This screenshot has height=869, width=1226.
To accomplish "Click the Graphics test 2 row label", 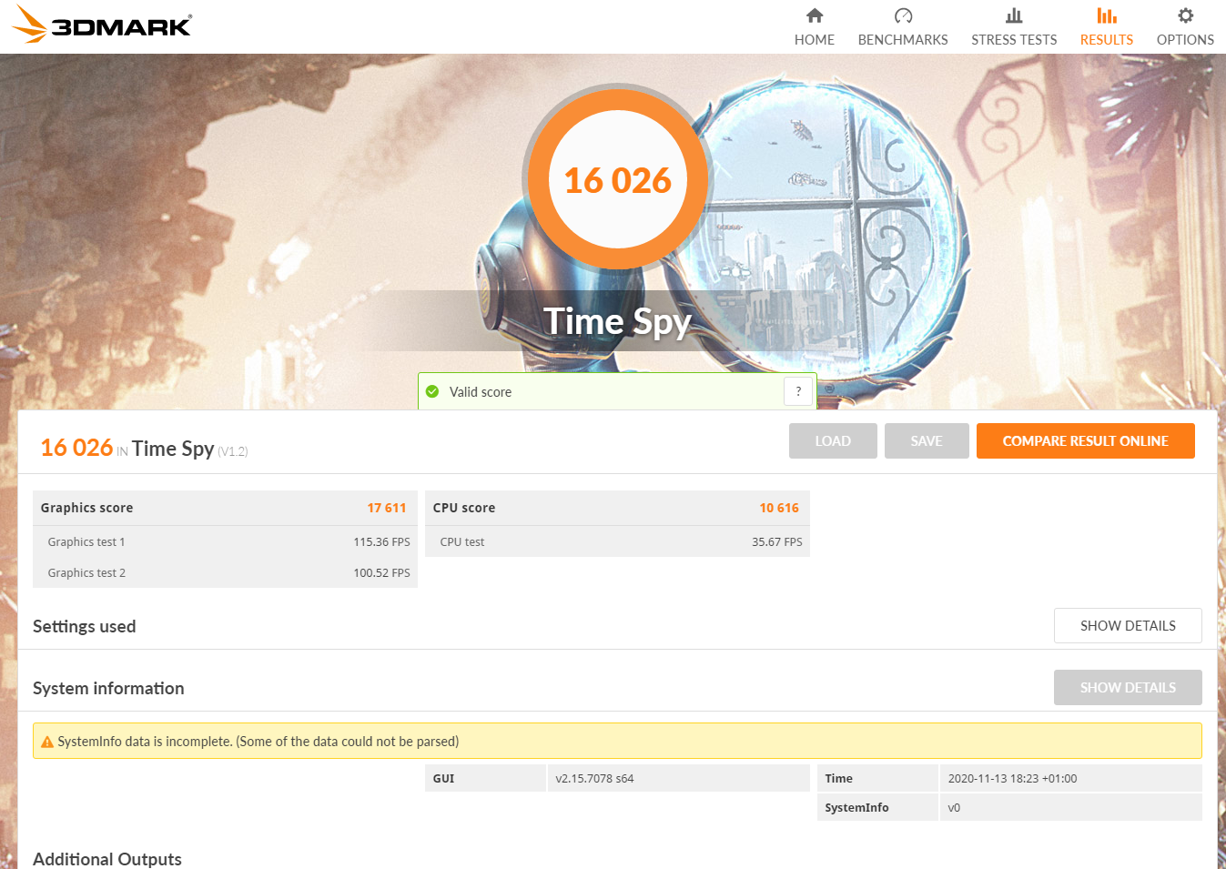I will point(86,573).
